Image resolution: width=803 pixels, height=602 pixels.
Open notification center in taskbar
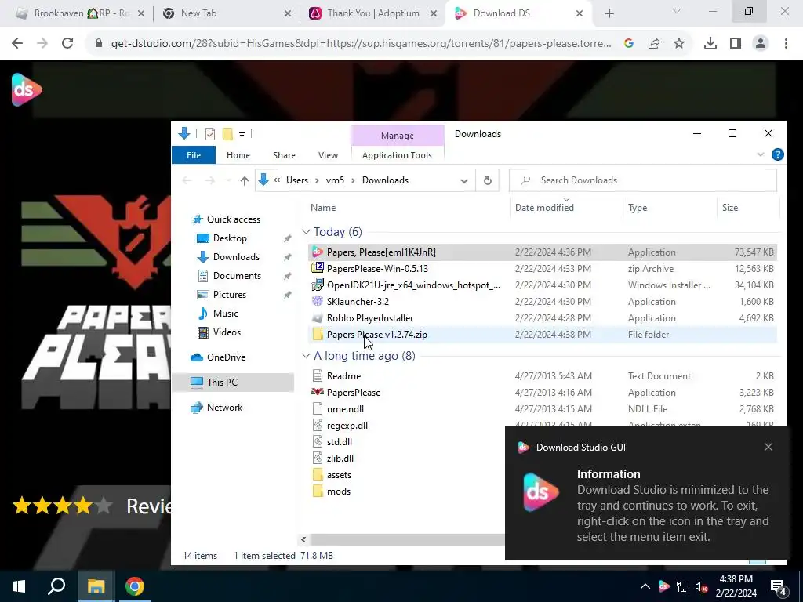(x=779, y=587)
